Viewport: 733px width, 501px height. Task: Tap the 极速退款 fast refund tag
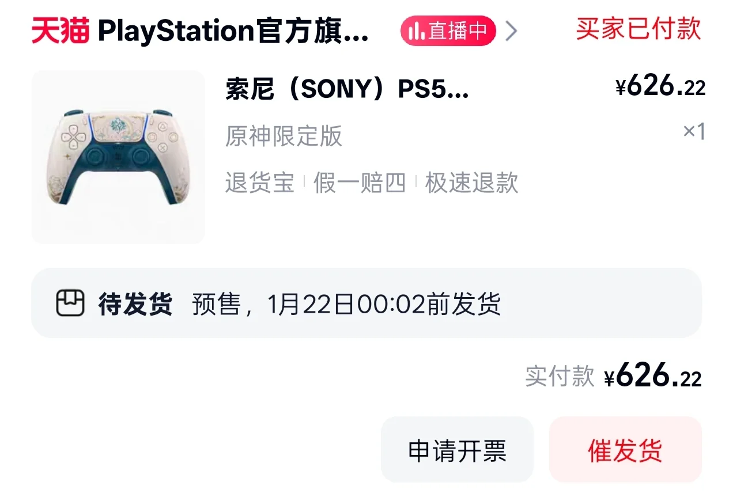point(471,183)
